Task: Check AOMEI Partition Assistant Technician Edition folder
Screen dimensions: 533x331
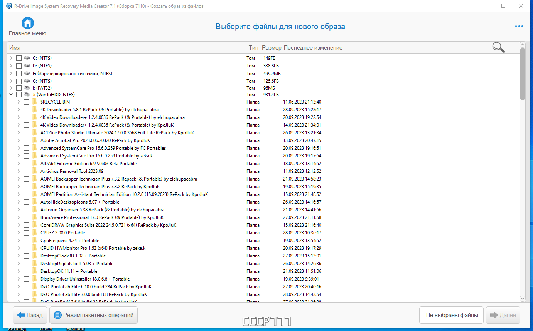Action: point(27,194)
